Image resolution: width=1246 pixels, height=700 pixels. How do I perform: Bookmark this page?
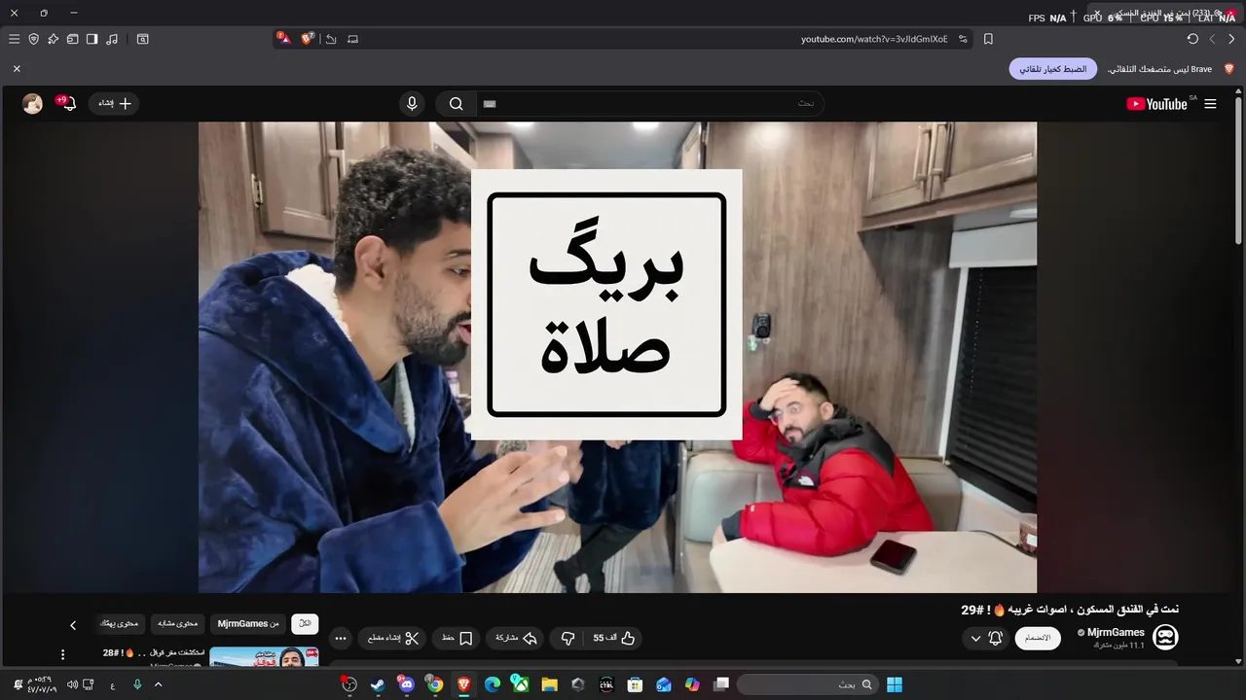tap(988, 39)
